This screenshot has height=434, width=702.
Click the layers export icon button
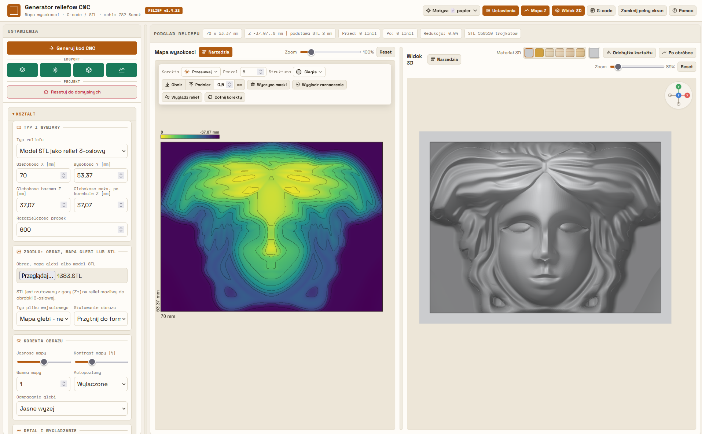pyautogui.click(x=22, y=70)
